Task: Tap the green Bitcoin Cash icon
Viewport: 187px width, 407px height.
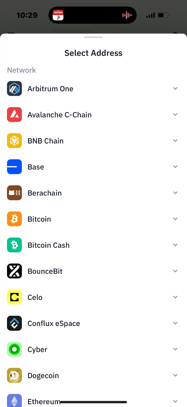Action: point(14,245)
